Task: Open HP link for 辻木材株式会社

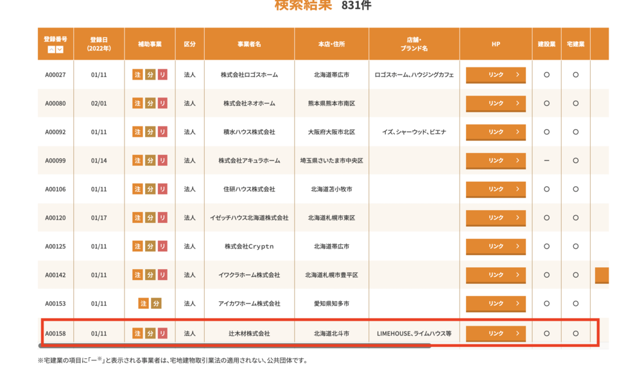Action: (x=496, y=333)
